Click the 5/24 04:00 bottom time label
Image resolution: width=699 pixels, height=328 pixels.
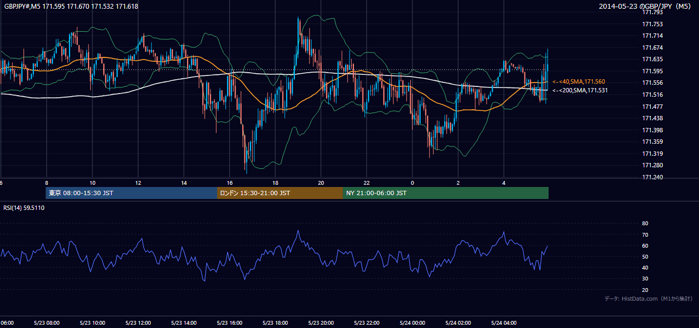[504, 323]
